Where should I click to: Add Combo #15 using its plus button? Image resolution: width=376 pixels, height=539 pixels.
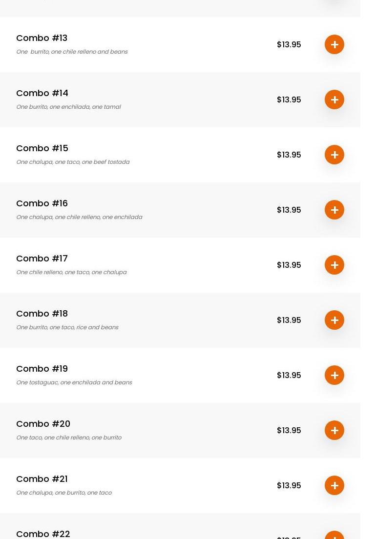334,155
